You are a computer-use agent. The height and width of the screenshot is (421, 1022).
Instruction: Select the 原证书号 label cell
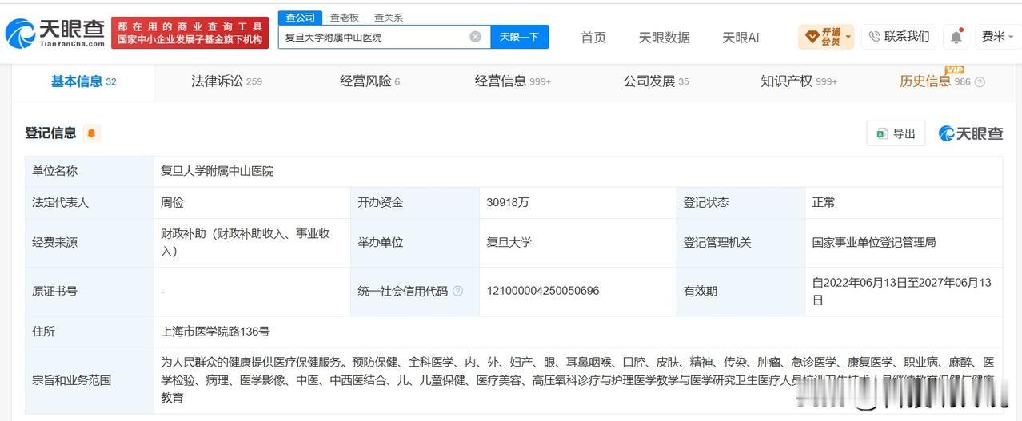[89, 292]
